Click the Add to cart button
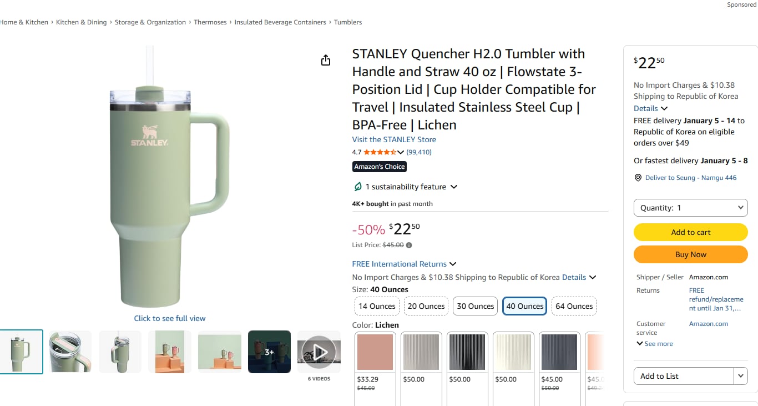This screenshot has height=406, width=758. tap(690, 232)
